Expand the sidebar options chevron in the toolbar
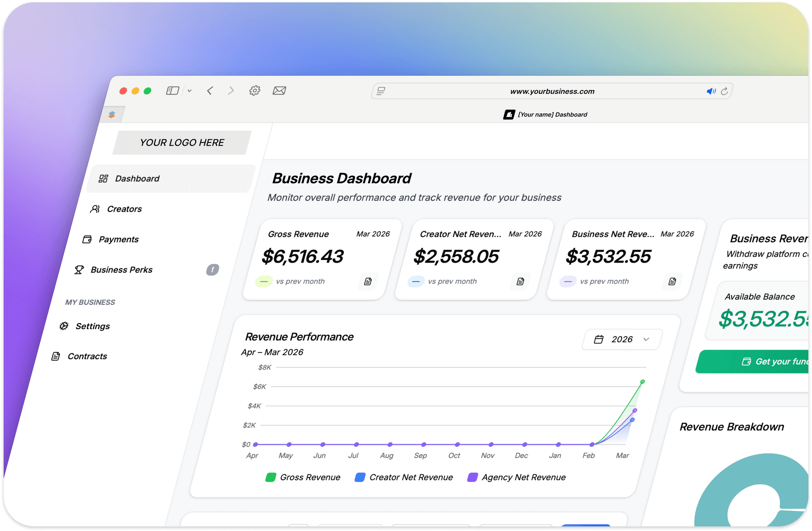 point(189,91)
